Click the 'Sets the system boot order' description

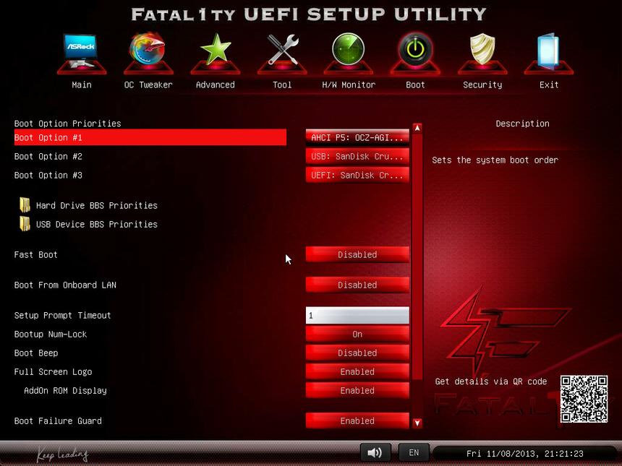pos(495,160)
